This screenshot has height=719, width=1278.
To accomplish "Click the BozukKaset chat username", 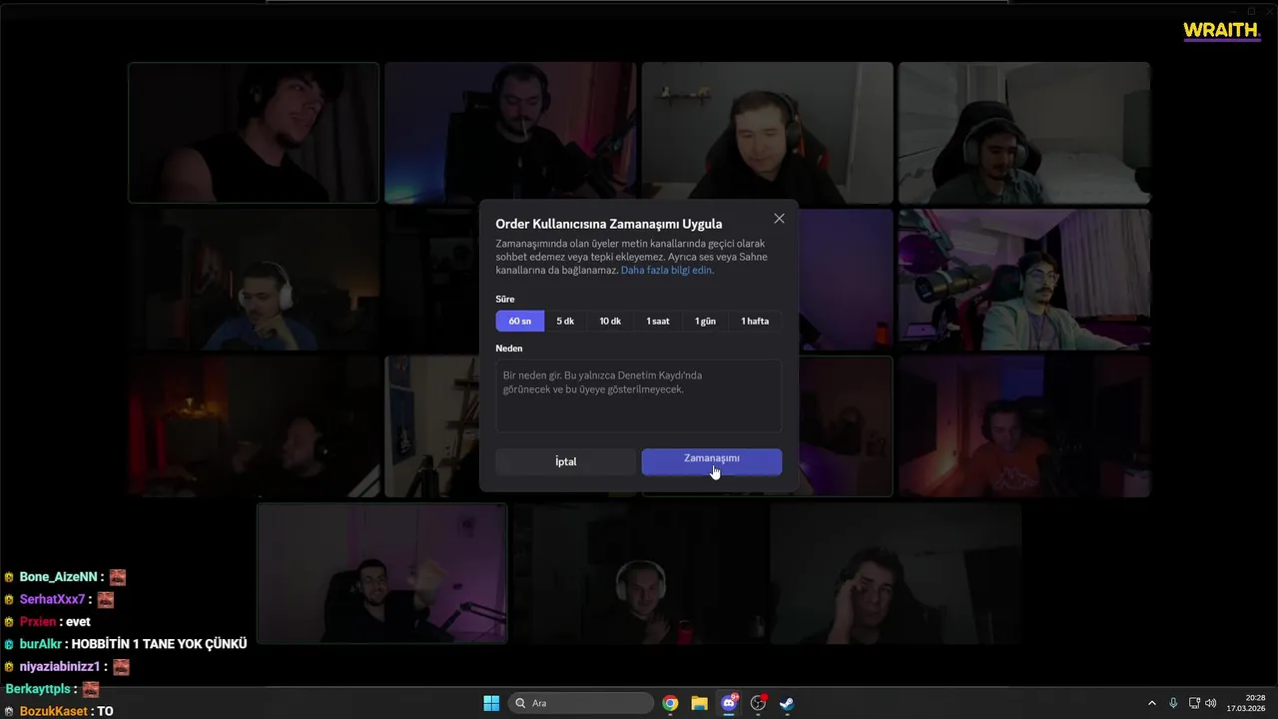I will click(x=54, y=711).
